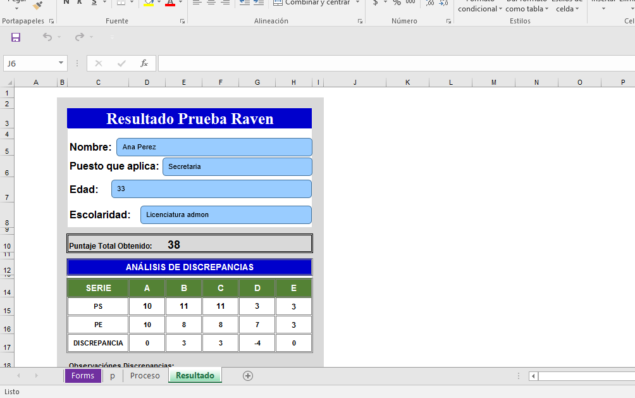Open Insert Function via the fx icon
This screenshot has width=635, height=398.
(x=144, y=63)
